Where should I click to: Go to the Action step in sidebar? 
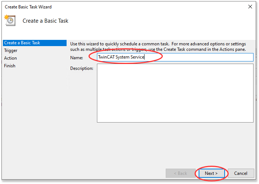(10, 58)
